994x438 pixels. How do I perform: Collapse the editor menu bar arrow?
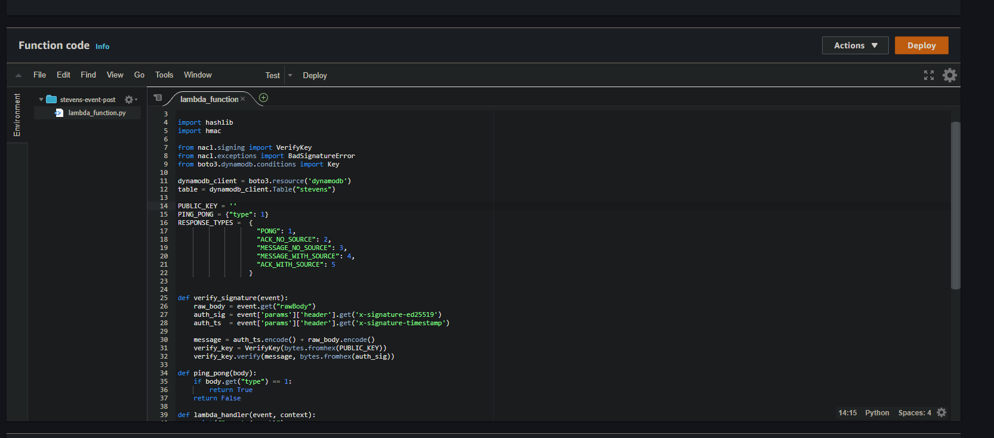coord(19,75)
